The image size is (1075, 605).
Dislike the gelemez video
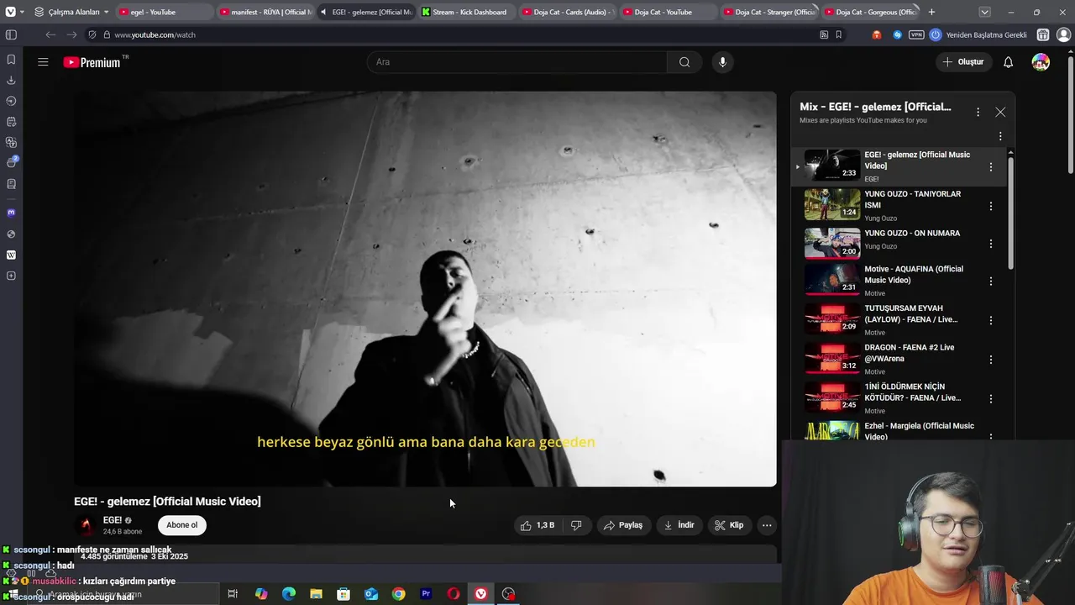point(576,525)
